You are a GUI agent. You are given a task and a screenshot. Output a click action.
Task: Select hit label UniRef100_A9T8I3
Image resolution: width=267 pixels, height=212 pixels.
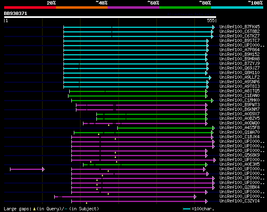pos(239,87)
